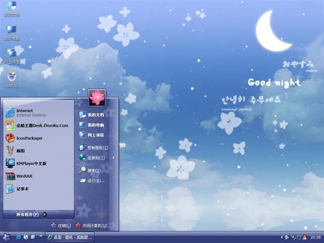This screenshot has width=324, height=243.
Task: Click the teal square tray icon
Action: (x=299, y=237)
